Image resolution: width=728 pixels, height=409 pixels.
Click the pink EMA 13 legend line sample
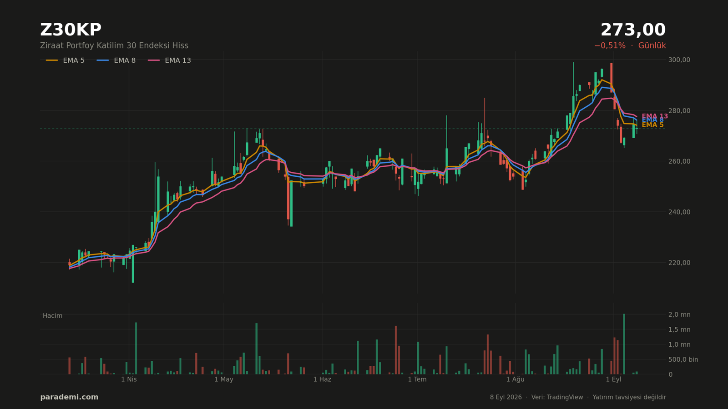click(x=154, y=60)
